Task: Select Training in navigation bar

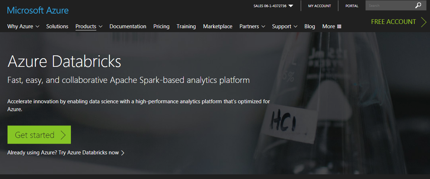Action: (186, 26)
